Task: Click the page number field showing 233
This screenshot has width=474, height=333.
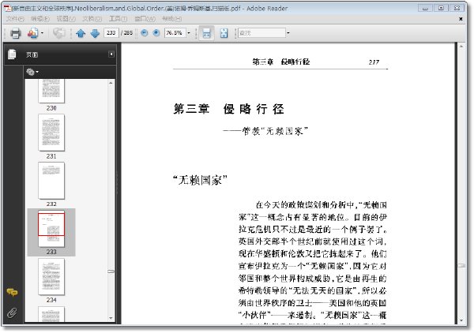Action: coord(111,32)
